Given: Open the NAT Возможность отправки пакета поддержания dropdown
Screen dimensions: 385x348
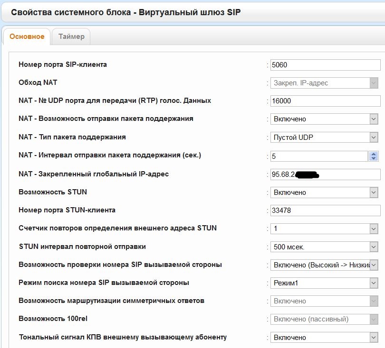Looking at the screenshot, I should coord(324,119).
